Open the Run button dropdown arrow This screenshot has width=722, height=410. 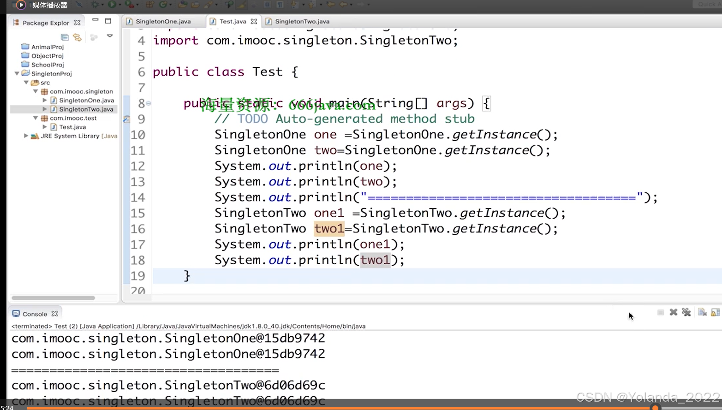(120, 5)
